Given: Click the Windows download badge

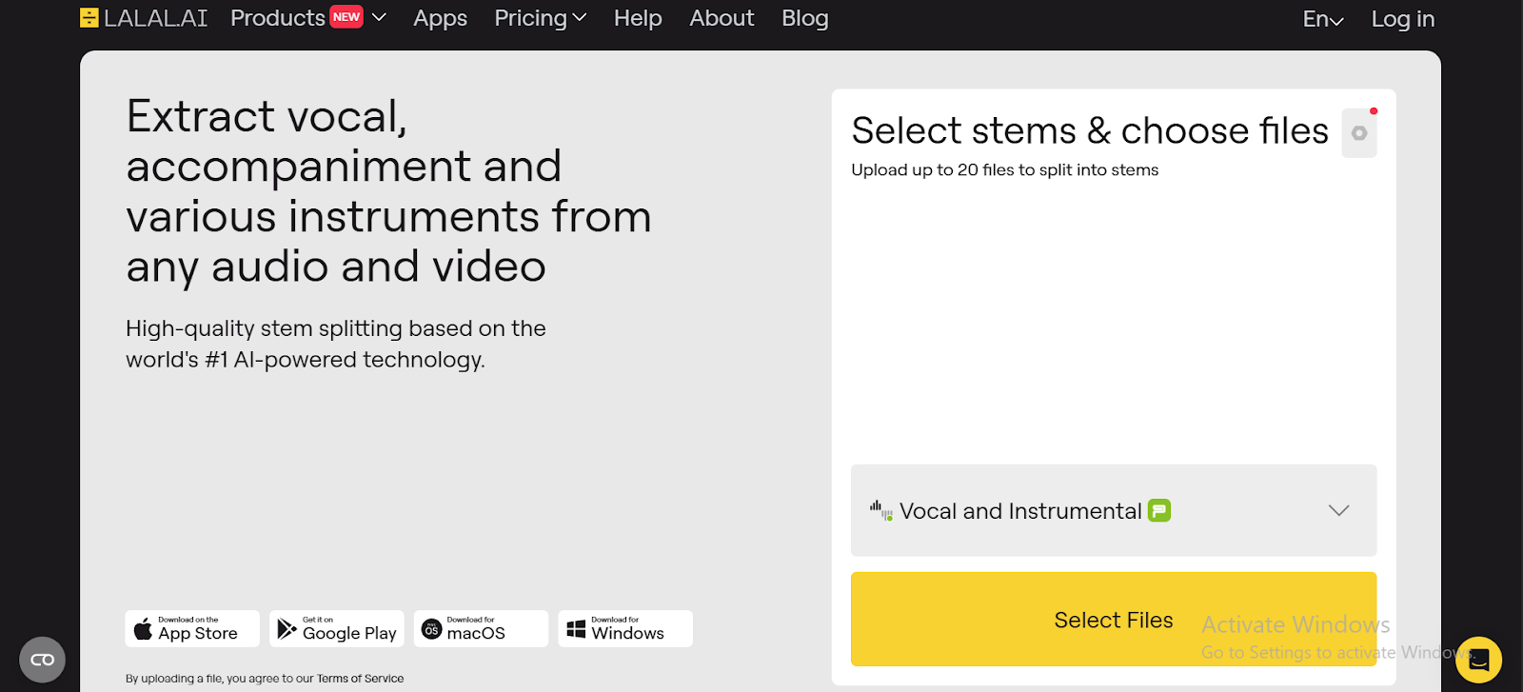Looking at the screenshot, I should pyautogui.click(x=625, y=629).
